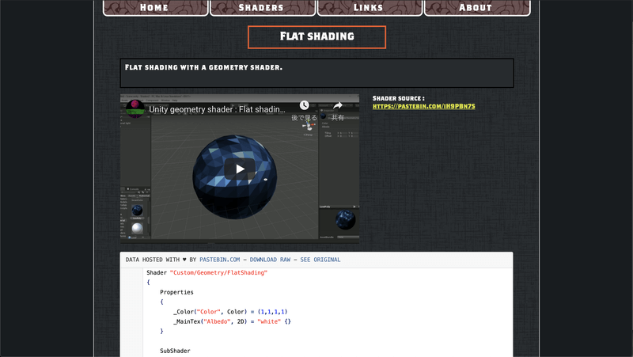Screen dimensions: 633x357
Task: Open the pastebin.com shader source link
Action: pos(424,106)
